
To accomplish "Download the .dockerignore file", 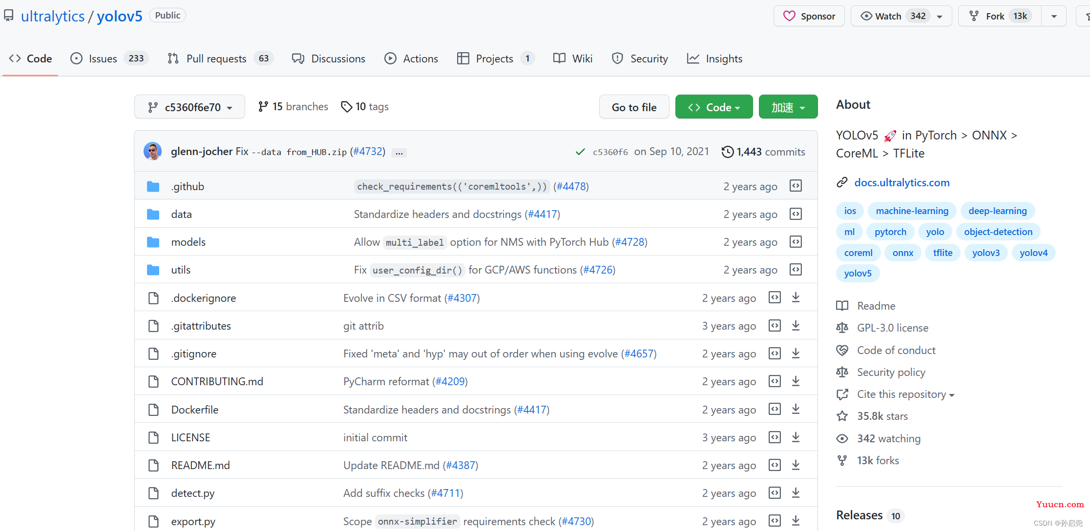I will [796, 297].
